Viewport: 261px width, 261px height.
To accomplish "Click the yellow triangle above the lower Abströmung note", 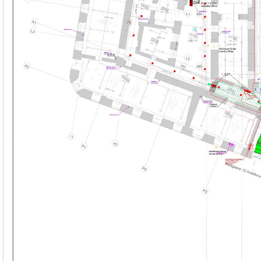I will tap(216, 148).
